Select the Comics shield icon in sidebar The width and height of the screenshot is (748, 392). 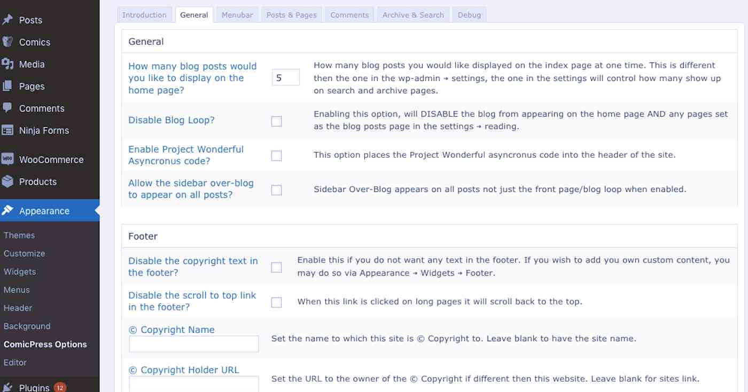coord(9,42)
